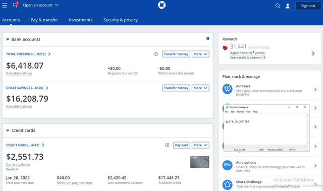Open the Auto options row arrow
Viewport: 323px width, 191px height.
pos(315,166)
